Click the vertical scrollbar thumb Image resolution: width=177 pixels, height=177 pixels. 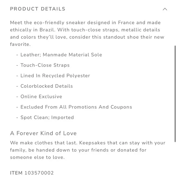(x=175, y=94)
